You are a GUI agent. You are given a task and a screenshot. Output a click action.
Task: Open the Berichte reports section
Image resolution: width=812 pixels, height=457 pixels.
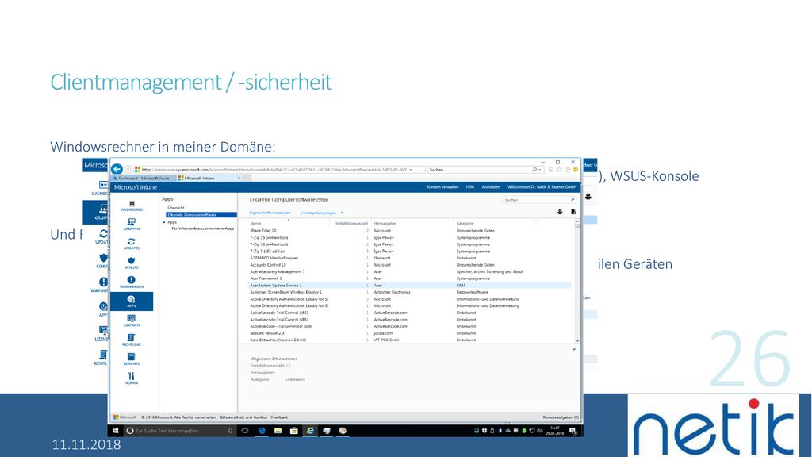coord(132,359)
